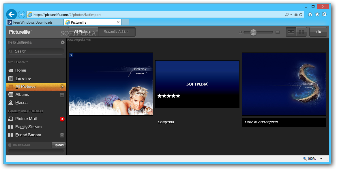Image resolution: width=337 pixels, height=170 pixels.
Task: Click the browser forward arrow
Action: (x=21, y=14)
